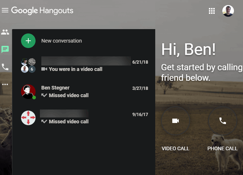This screenshot has height=175, width=243.
Task: Expand the More options ellipsis
Action: click(5, 84)
